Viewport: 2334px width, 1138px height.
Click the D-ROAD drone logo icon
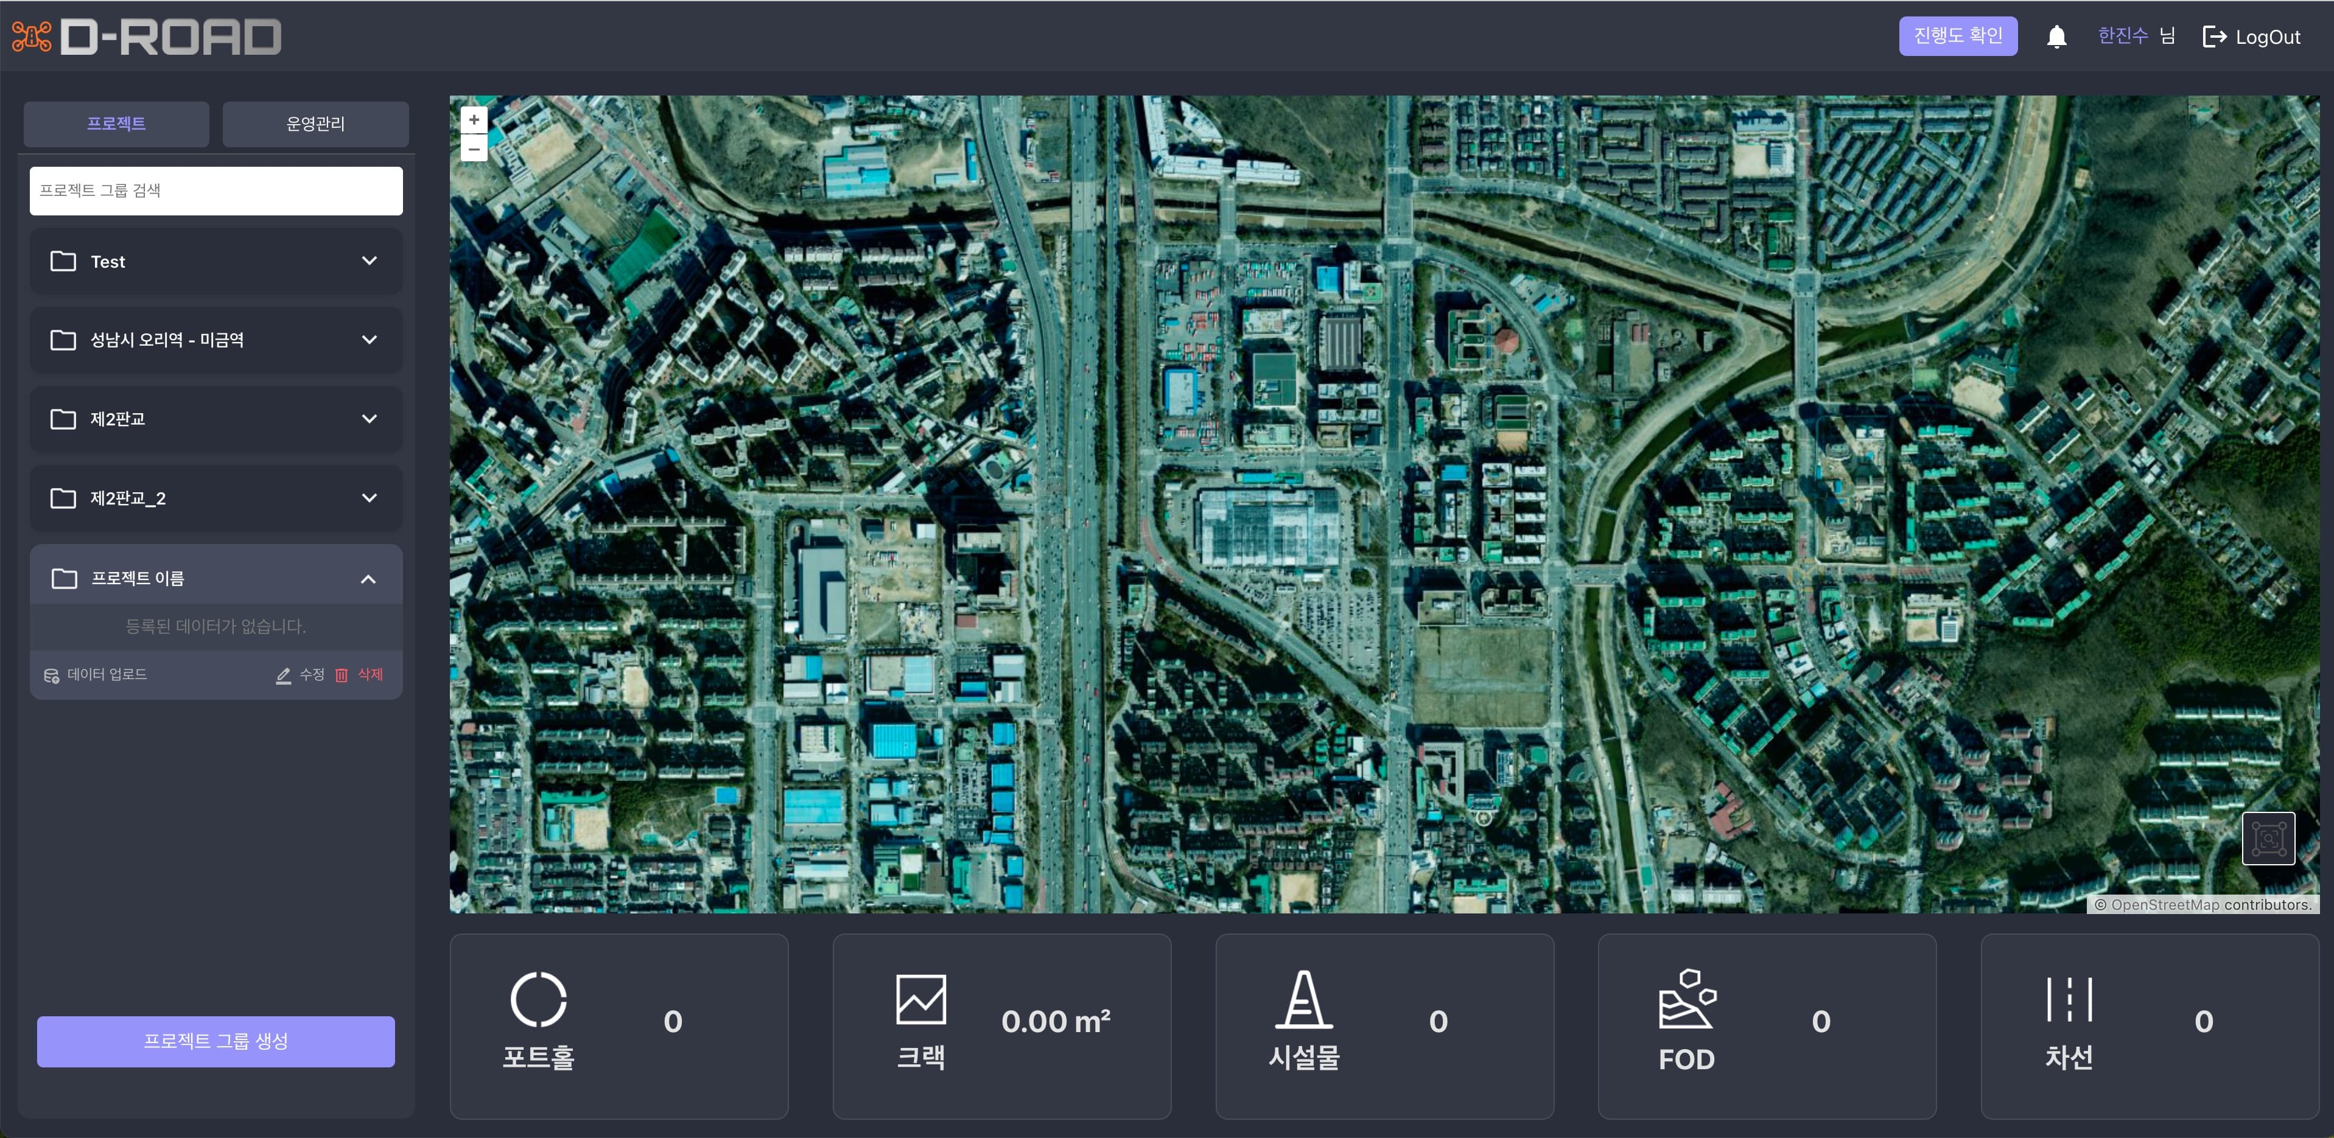pyautogui.click(x=32, y=37)
